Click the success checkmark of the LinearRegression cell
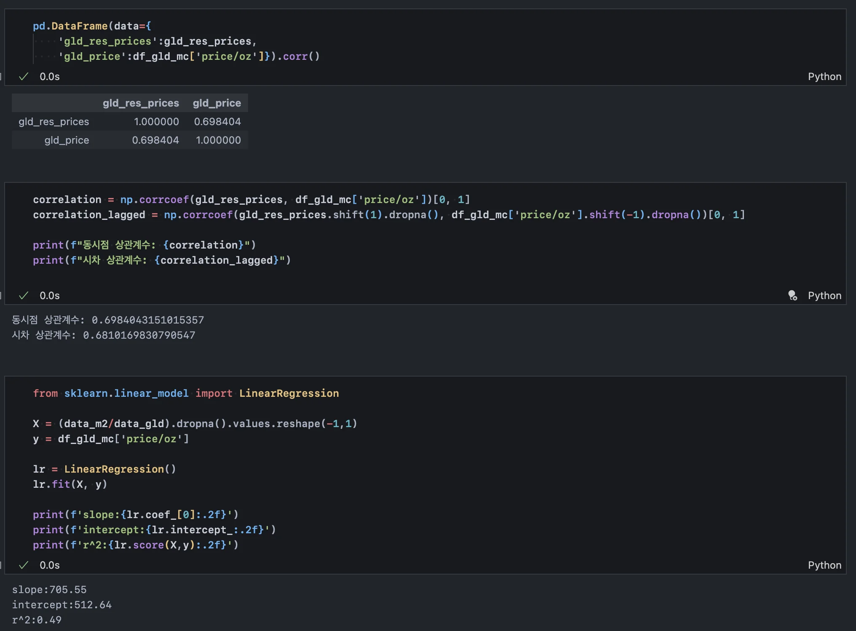The width and height of the screenshot is (856, 631). [x=24, y=565]
